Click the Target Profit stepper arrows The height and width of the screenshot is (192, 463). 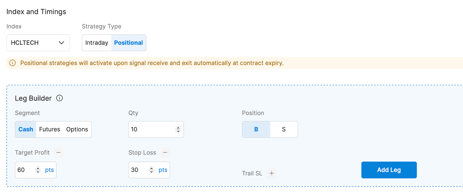[38, 170]
